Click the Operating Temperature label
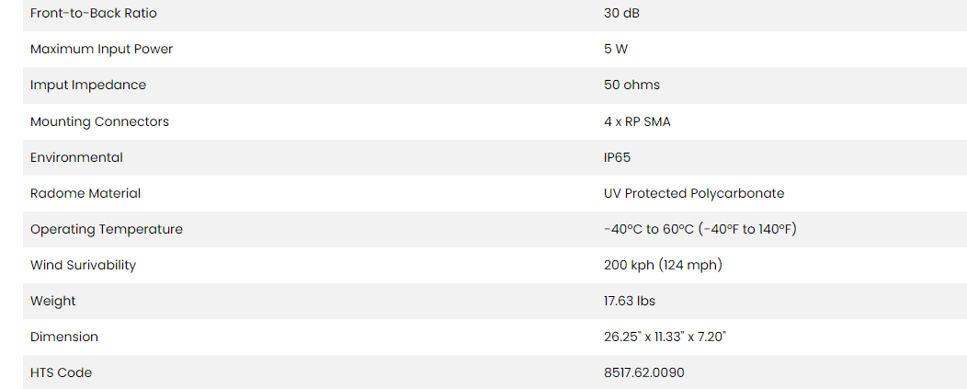The height and width of the screenshot is (389, 967). pyautogui.click(x=107, y=229)
